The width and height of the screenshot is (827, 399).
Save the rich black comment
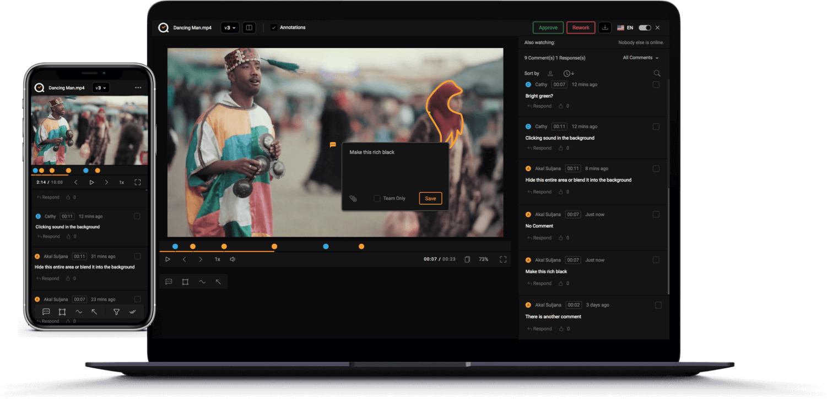(x=430, y=198)
